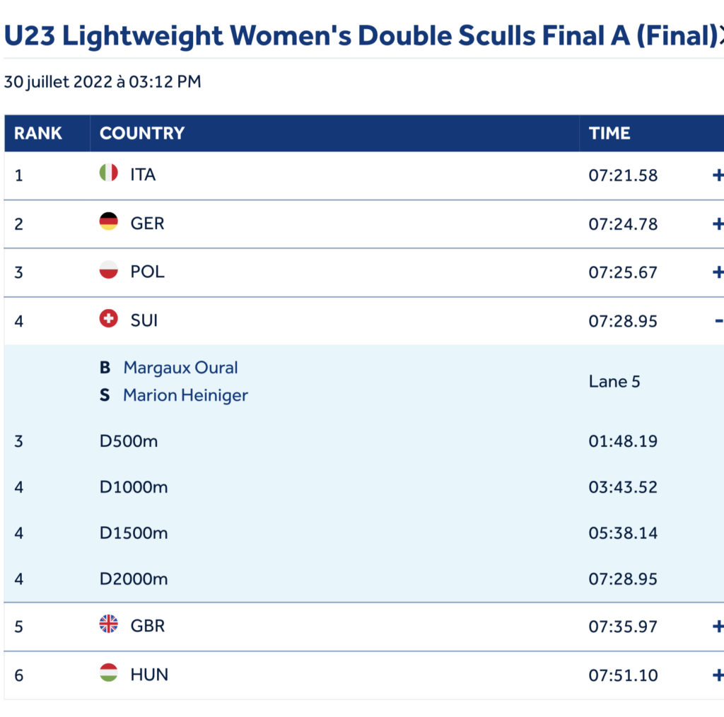Viewport: 724px width, 717px height.
Task: Click the COUNTRY column header
Action: pyautogui.click(x=142, y=134)
